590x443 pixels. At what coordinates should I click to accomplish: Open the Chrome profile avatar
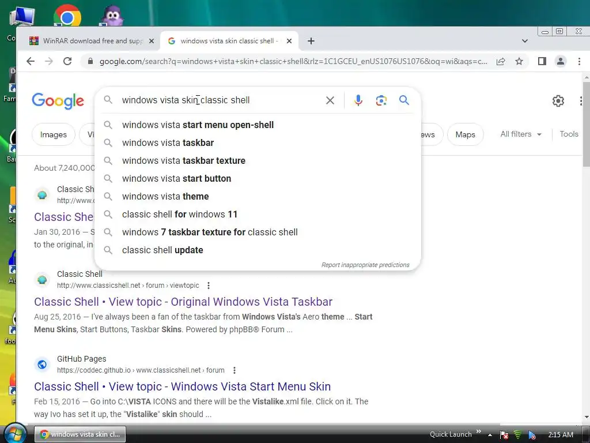click(x=561, y=61)
